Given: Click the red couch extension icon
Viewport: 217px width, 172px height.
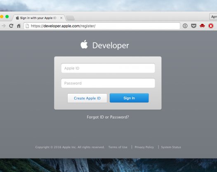Looking at the screenshot, I should point(202,25).
